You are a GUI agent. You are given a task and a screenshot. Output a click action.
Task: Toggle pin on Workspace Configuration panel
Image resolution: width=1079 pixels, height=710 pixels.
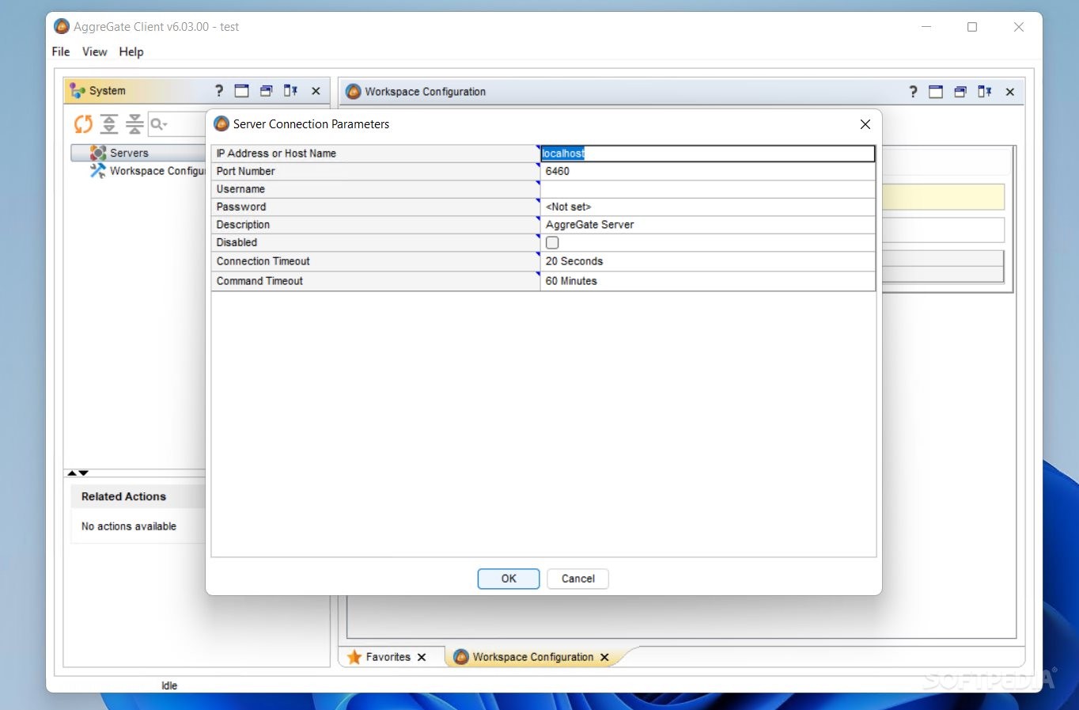985,92
